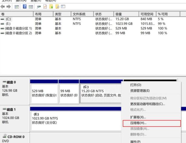The height and width of the screenshot is (143, 186).
Task: Click the checkmark list toolbar icon
Action: (x=45, y=7)
